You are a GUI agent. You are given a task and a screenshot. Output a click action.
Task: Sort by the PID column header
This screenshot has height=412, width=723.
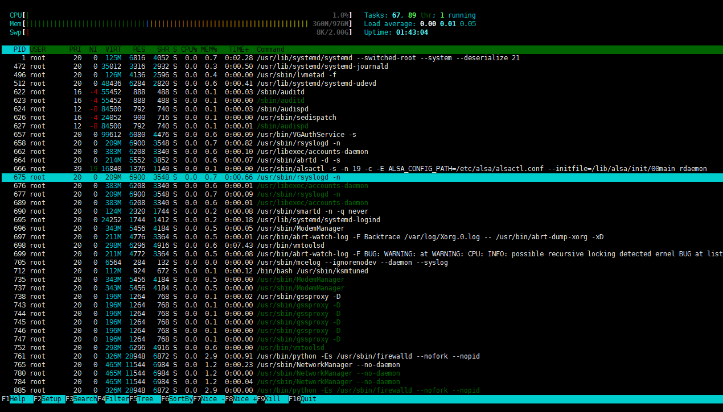pos(20,49)
